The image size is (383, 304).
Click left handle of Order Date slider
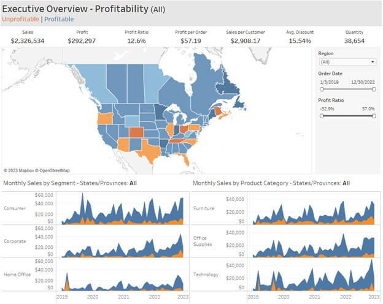tap(322, 89)
